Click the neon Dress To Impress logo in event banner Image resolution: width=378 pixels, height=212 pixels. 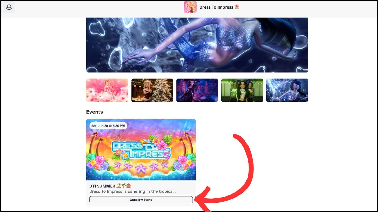(141, 150)
